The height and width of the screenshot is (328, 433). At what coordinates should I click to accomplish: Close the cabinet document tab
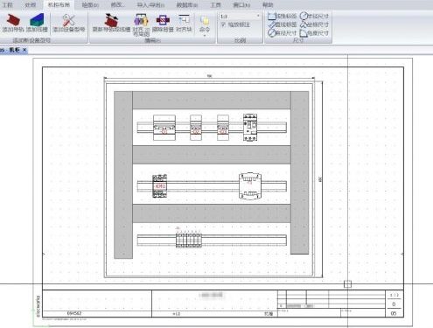tap(24, 50)
